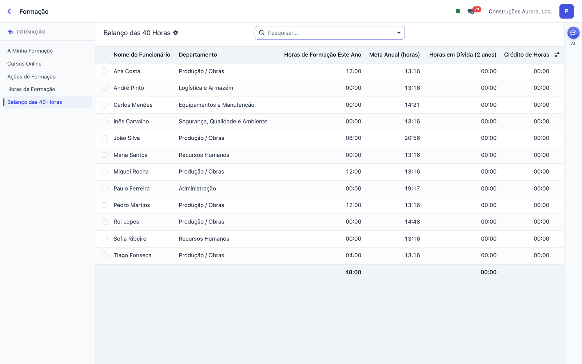Click the Pedro Martins name cell

pos(132,205)
